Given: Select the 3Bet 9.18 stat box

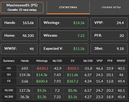Looking at the screenshot, I should point(109,49).
